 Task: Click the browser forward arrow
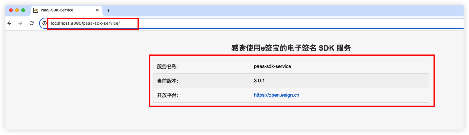pyautogui.click(x=20, y=23)
